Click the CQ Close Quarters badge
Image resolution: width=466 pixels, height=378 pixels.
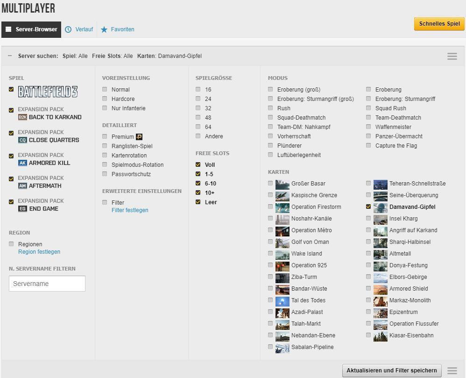tap(22, 140)
